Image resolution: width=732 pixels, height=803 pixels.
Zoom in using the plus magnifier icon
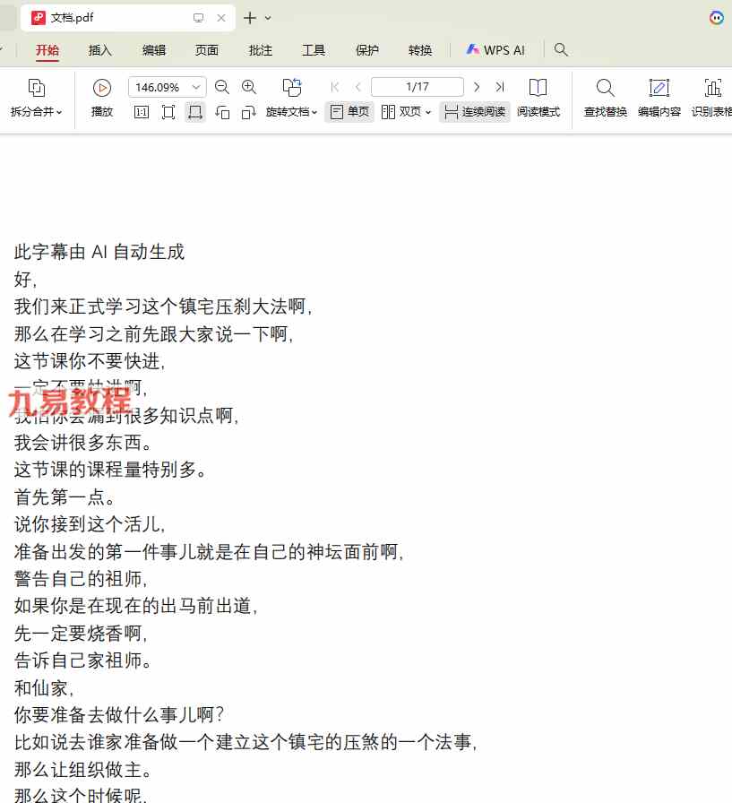tap(249, 87)
